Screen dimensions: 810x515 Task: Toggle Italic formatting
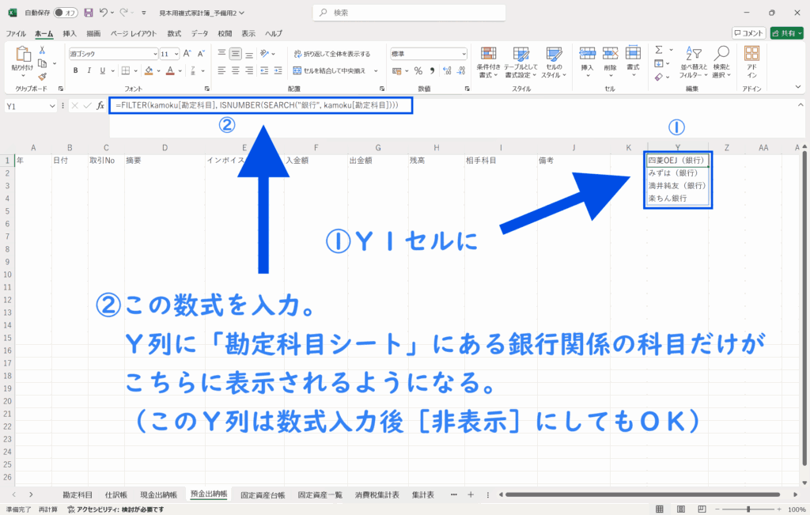click(89, 70)
